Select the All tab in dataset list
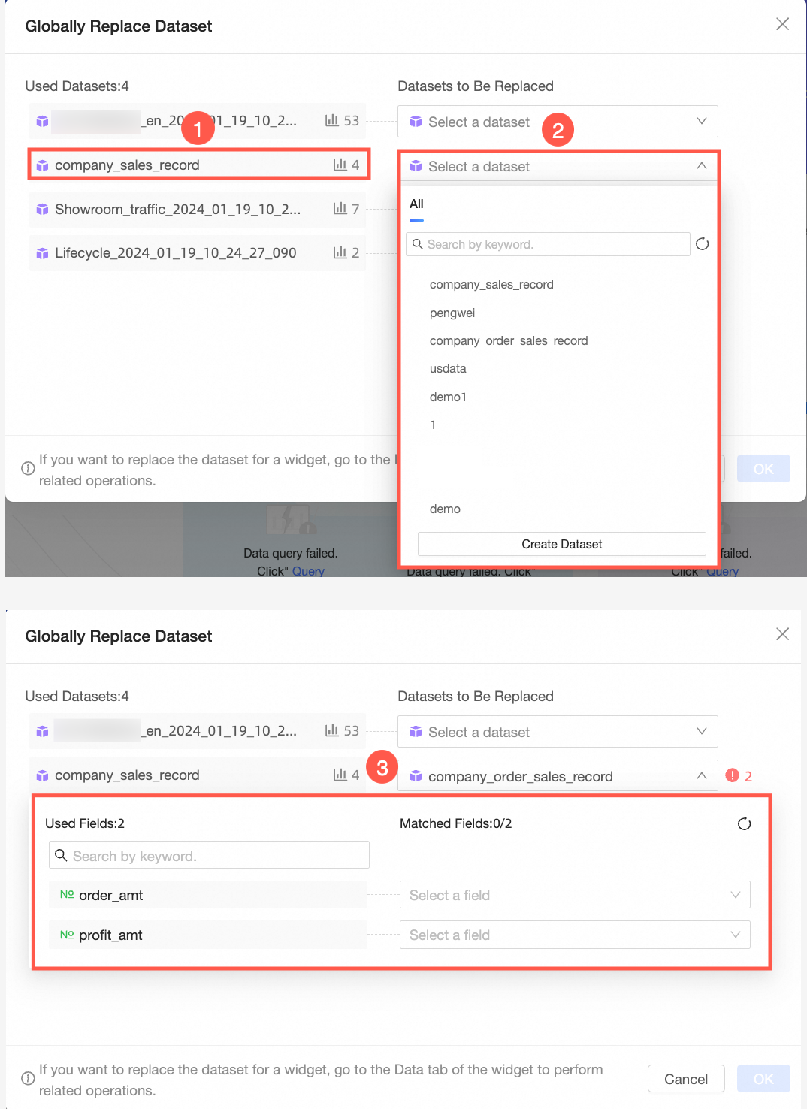Image resolution: width=807 pixels, height=1109 pixels. pos(416,204)
